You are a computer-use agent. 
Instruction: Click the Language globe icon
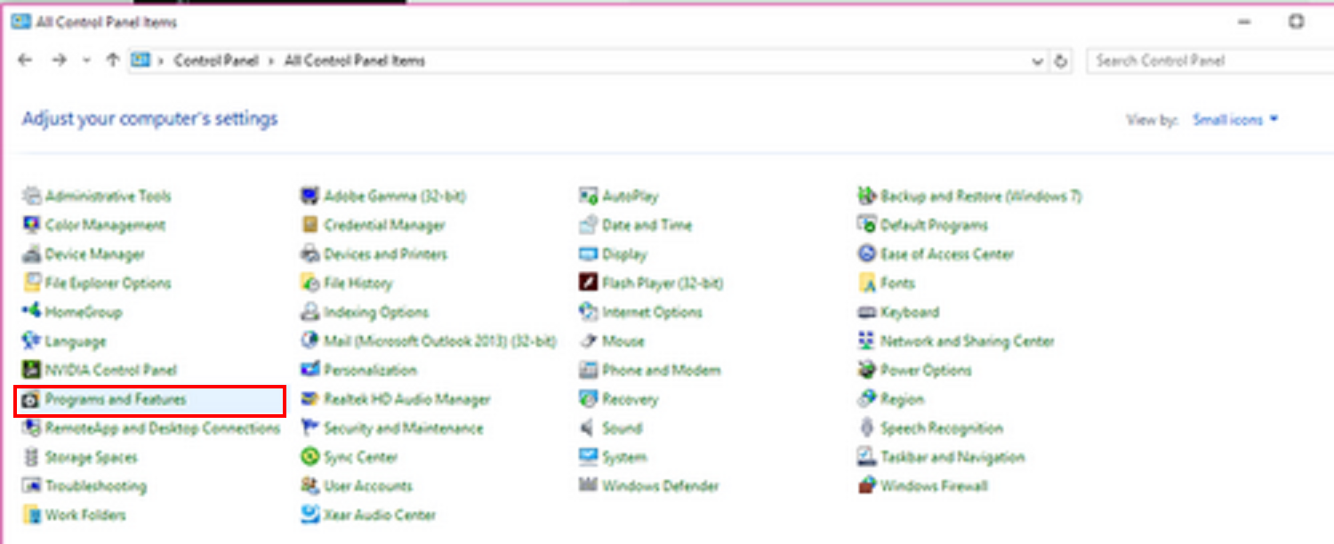(32, 341)
